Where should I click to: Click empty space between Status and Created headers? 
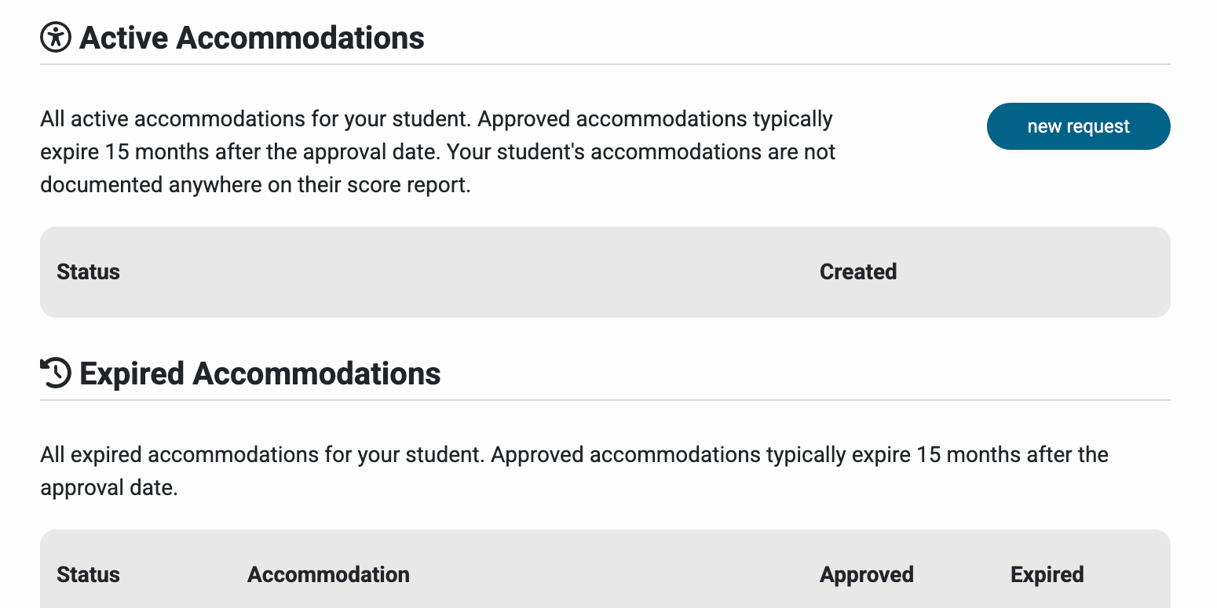pyautogui.click(x=471, y=271)
